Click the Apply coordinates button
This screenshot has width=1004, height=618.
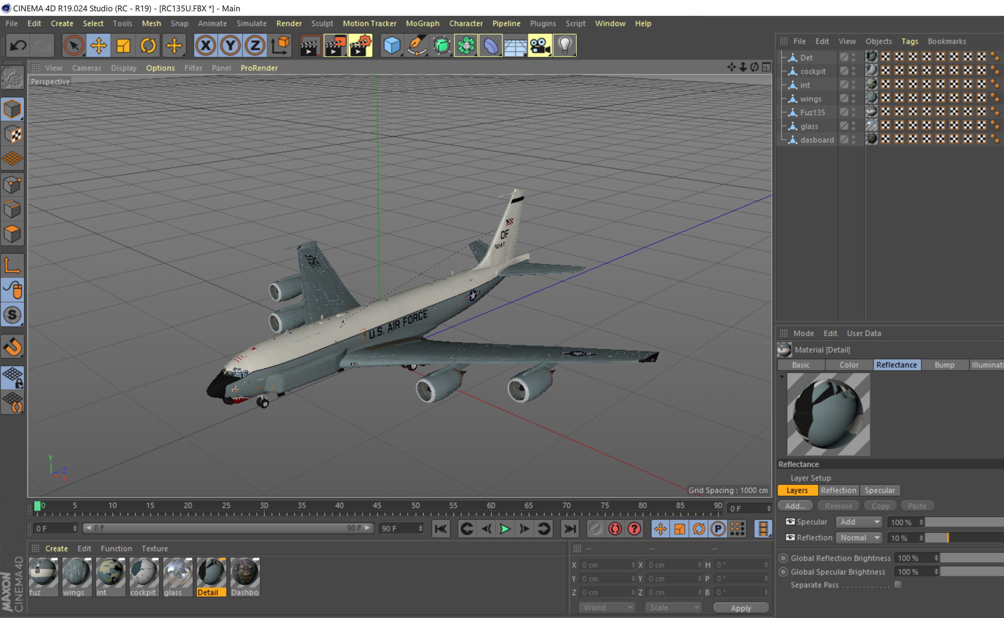[741, 608]
